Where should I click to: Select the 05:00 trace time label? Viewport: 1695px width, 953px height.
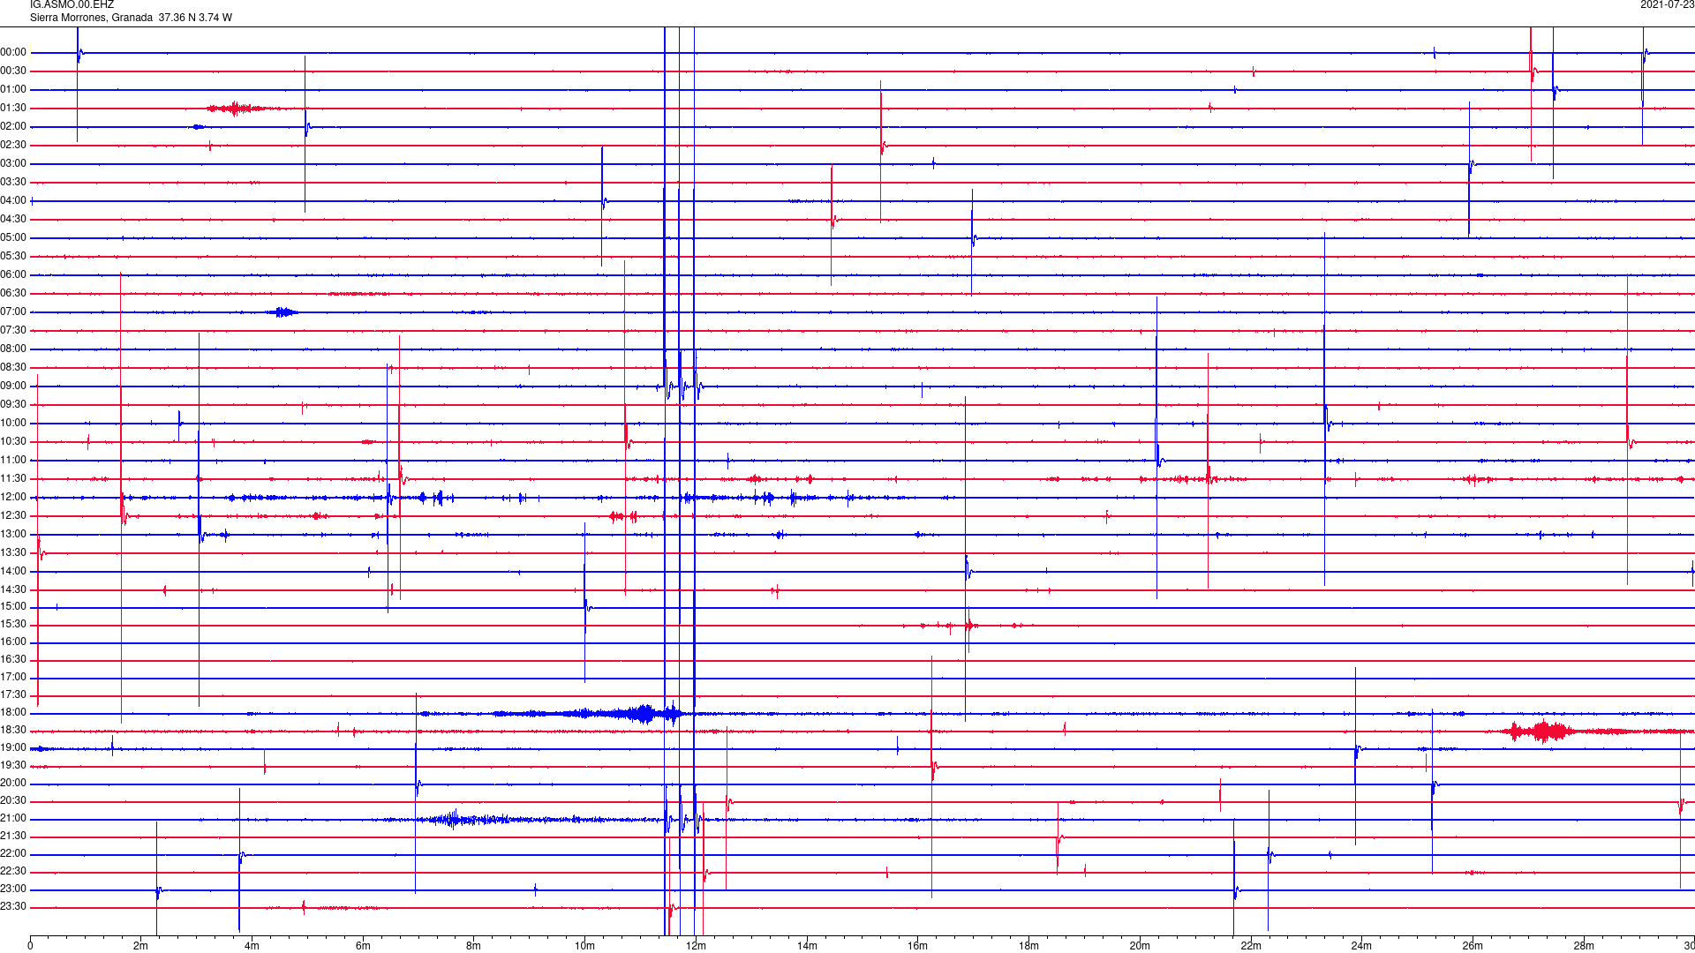point(13,238)
